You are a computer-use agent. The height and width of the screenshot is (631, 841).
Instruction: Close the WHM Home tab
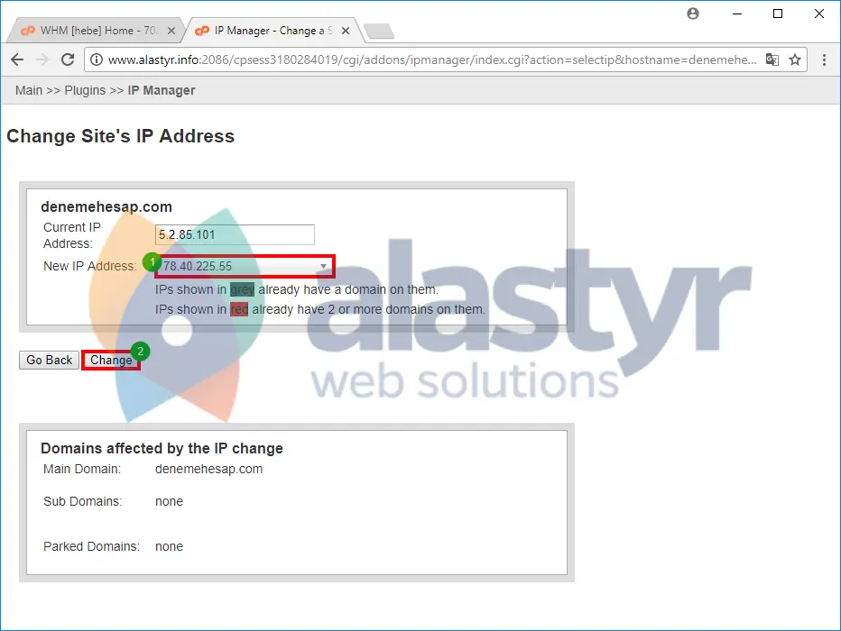(x=171, y=30)
